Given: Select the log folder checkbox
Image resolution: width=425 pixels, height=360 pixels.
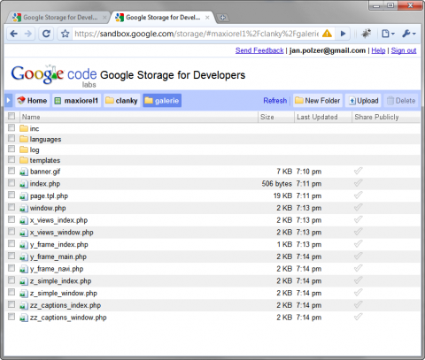Looking at the screenshot, I should pos(12,149).
